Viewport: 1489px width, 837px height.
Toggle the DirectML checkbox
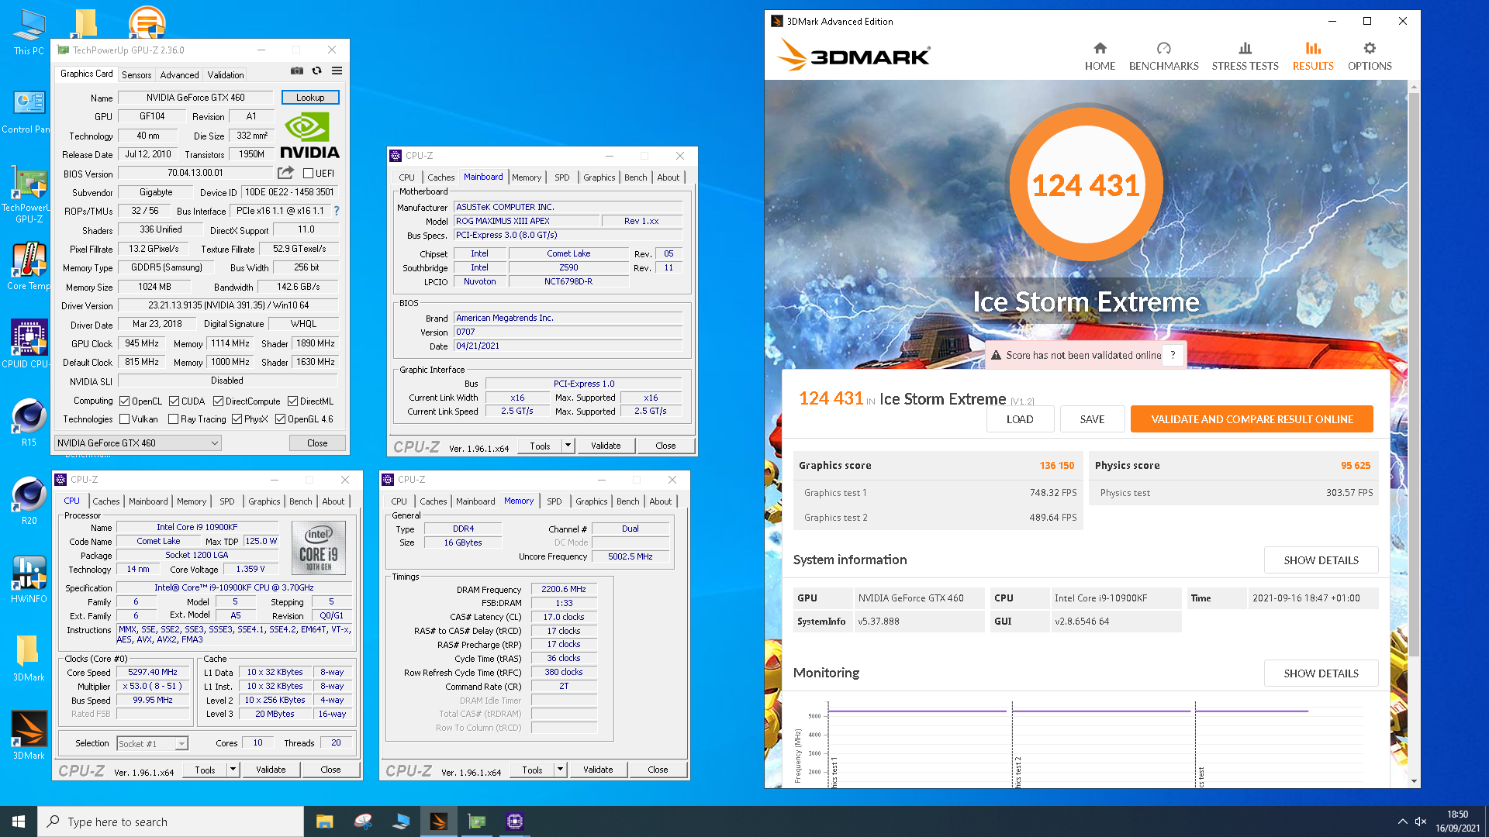coord(292,401)
